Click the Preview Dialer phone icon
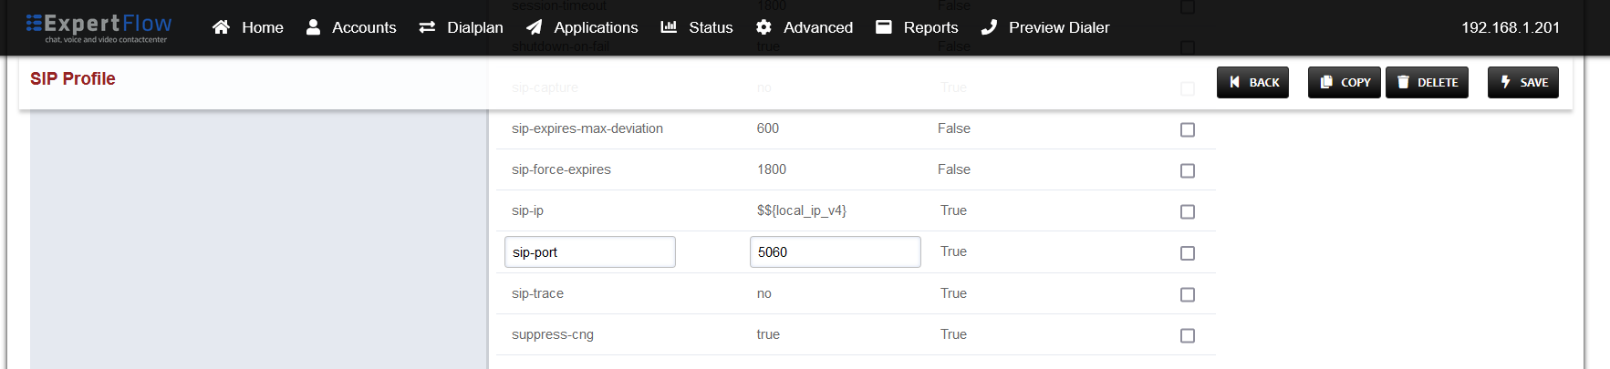1610x369 pixels. (989, 27)
